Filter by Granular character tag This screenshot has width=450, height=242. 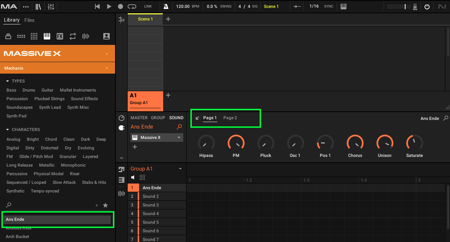pyautogui.click(x=68, y=157)
